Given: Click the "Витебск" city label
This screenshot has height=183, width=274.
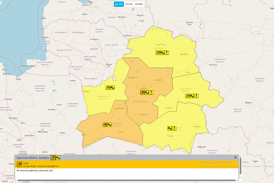Looking at the screenshot, I should (185, 54).
